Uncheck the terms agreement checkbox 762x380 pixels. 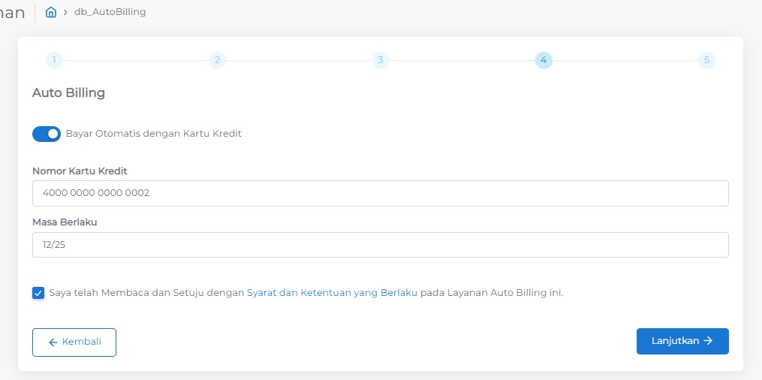38,293
